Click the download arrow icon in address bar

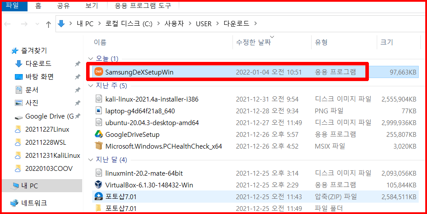click(x=62, y=24)
